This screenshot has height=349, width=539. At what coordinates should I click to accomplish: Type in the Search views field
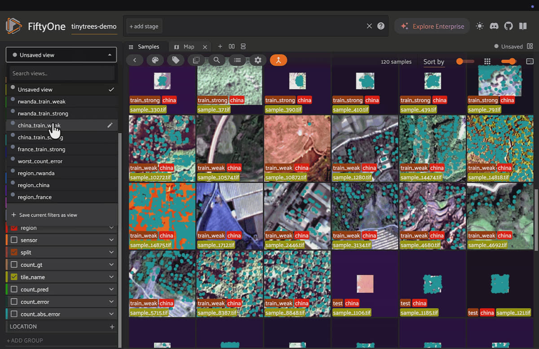pyautogui.click(x=62, y=73)
